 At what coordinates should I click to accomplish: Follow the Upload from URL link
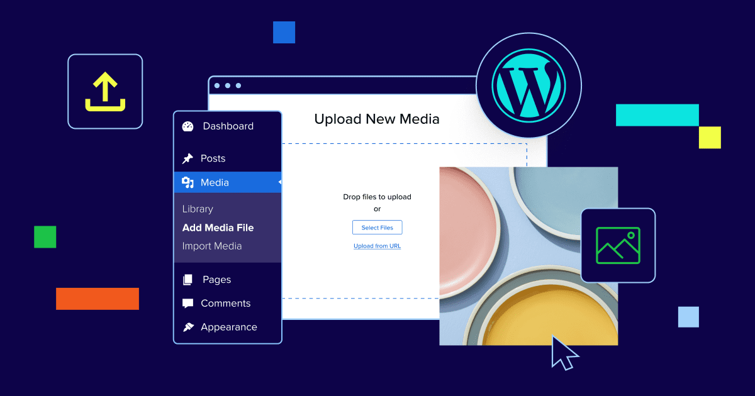(x=377, y=246)
